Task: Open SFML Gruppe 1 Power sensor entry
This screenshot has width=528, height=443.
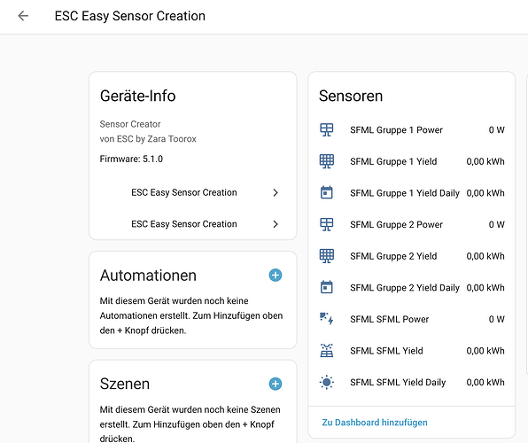Action: (411, 129)
